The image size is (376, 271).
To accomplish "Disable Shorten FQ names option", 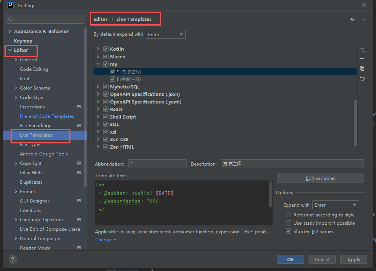I will click(289, 231).
